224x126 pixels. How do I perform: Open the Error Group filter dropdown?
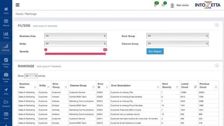[177, 36]
